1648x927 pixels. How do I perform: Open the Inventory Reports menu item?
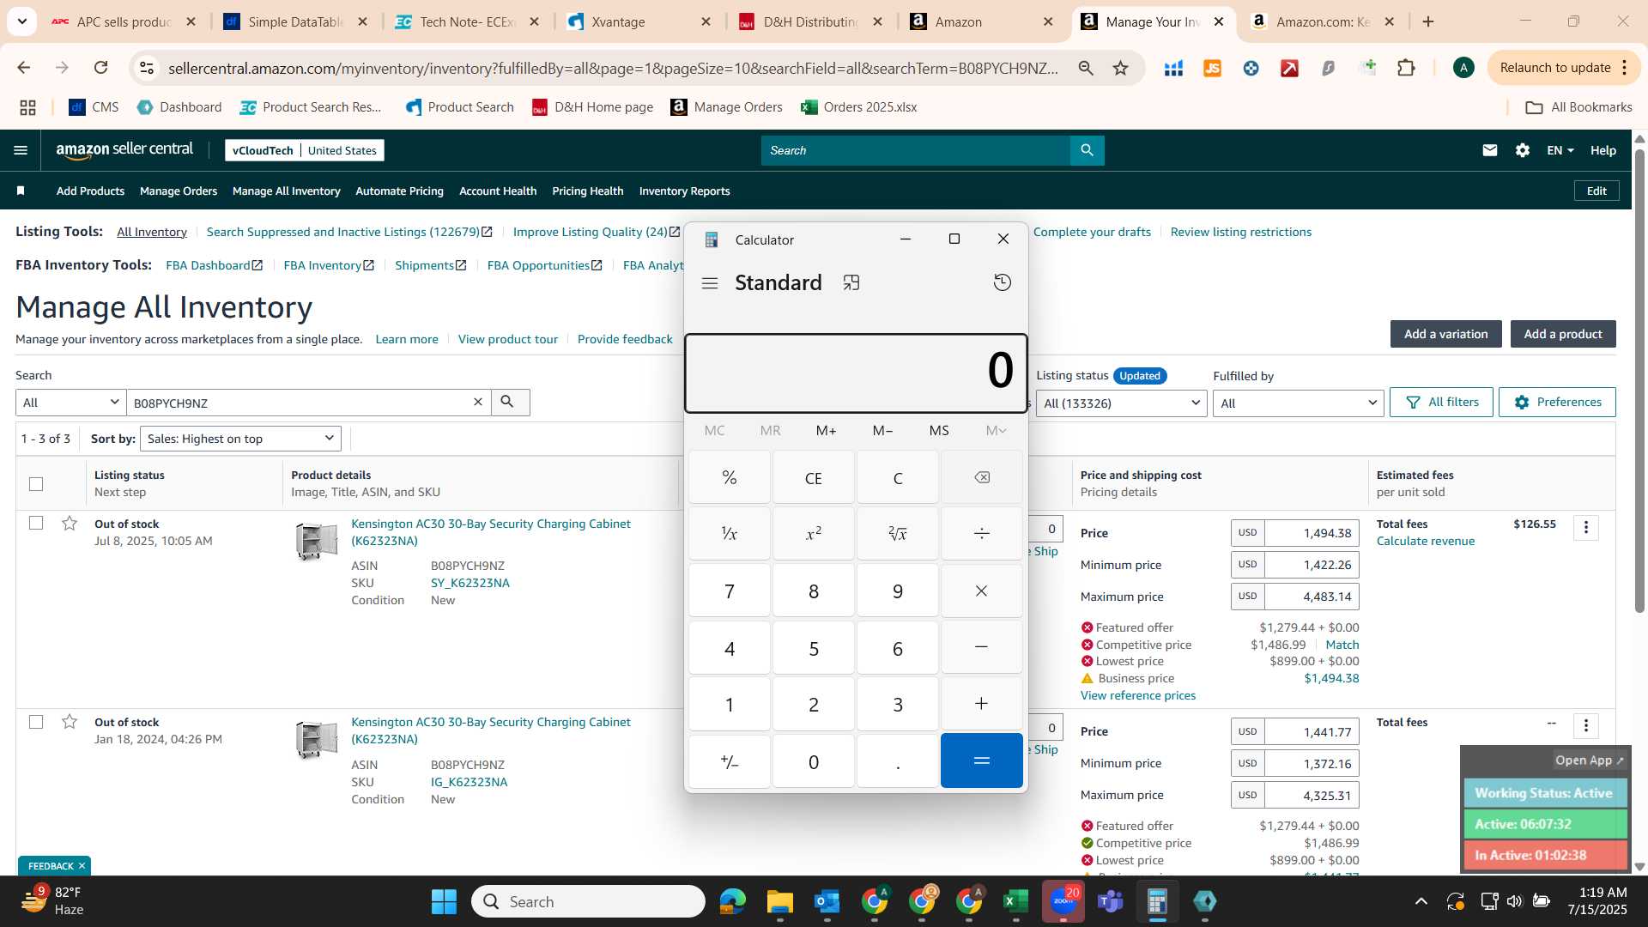coord(684,191)
